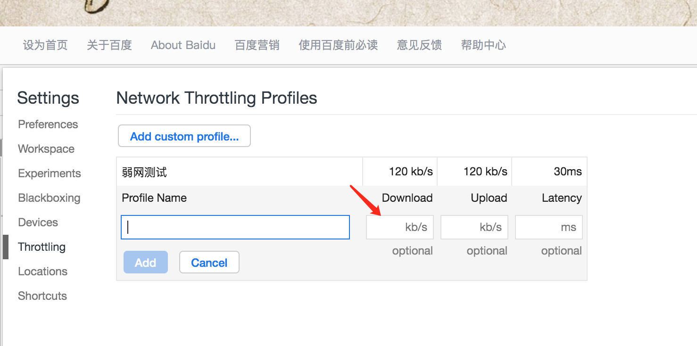Open the Locations settings tab

tap(42, 272)
